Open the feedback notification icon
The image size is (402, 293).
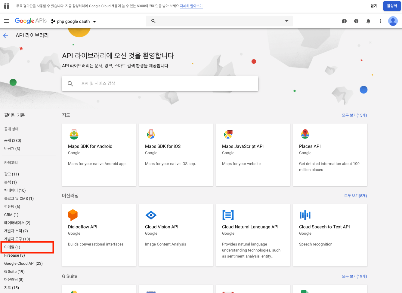[344, 21]
